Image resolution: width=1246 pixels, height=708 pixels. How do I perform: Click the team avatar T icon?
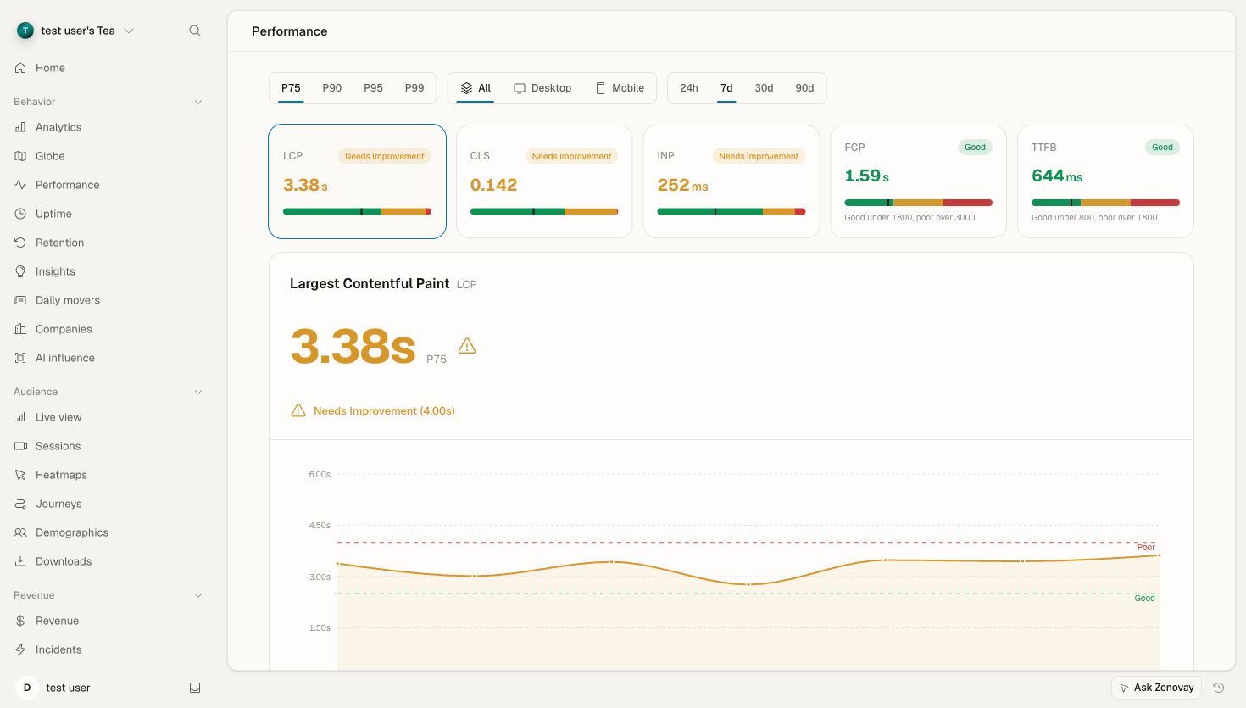click(25, 31)
